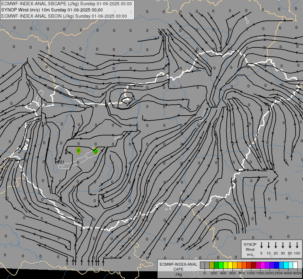This screenshot has width=303, height=279.
Task: Click the wind arrow above the 50 label
Action: [x=290, y=245]
